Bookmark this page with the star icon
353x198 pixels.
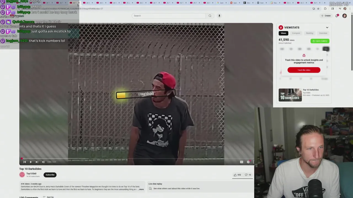coord(318,9)
